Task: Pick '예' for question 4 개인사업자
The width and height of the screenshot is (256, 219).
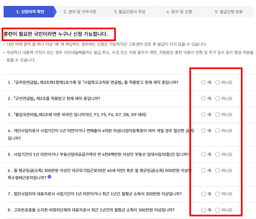Action: [203, 131]
